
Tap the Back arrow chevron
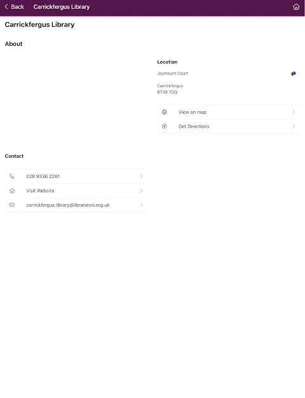[6, 6]
